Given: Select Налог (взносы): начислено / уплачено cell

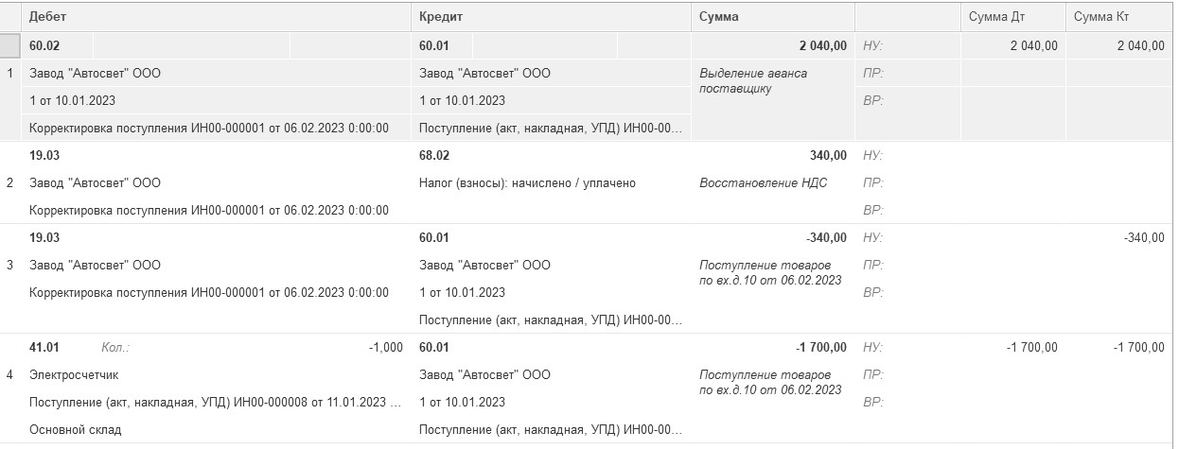Looking at the screenshot, I should pos(526,182).
